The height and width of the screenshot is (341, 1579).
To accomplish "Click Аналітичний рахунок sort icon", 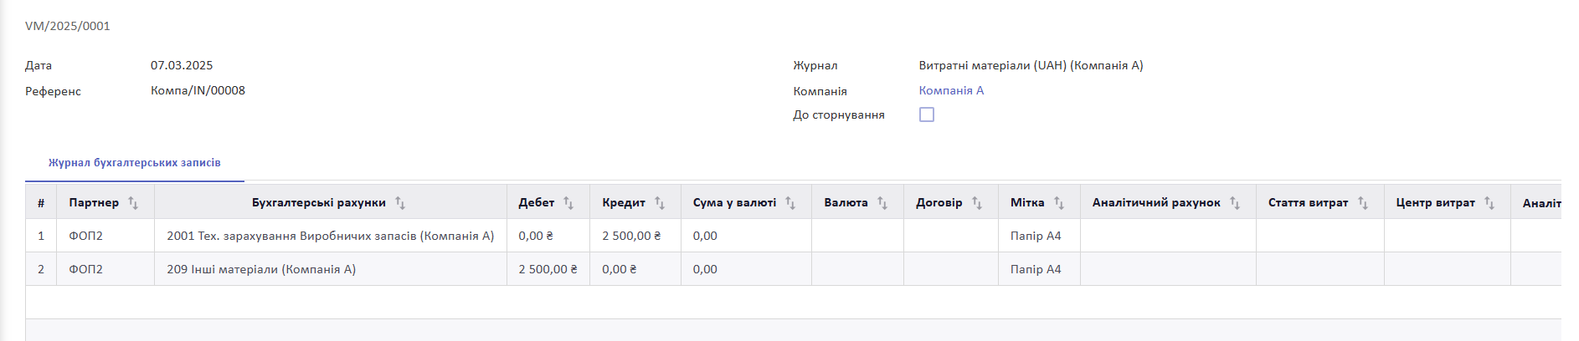I will (1235, 203).
